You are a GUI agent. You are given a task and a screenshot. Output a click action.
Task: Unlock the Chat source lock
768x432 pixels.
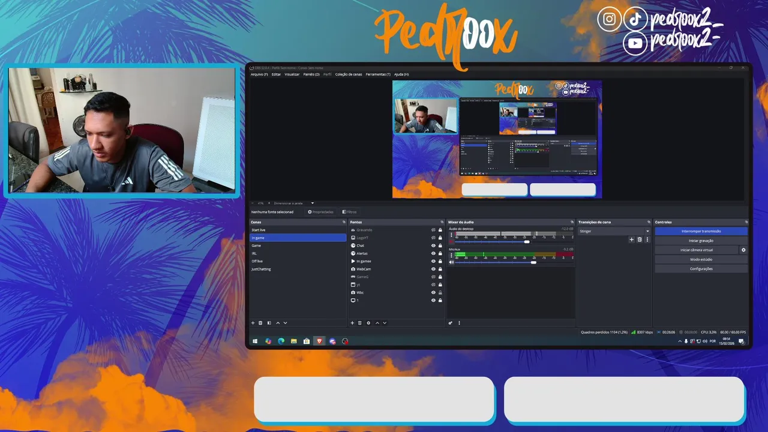click(440, 245)
